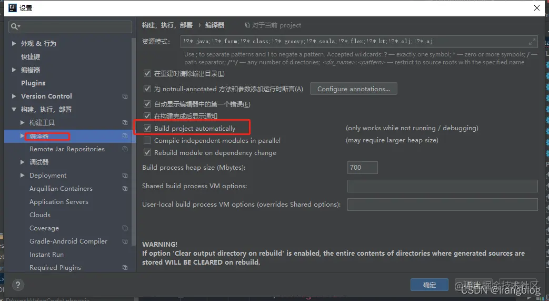Click project-level icon beside Gradle-Android Compiler

coord(125,241)
